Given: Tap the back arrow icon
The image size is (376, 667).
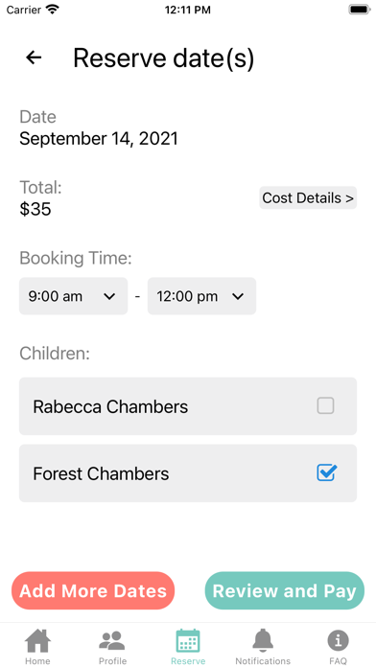Looking at the screenshot, I should coord(34,57).
